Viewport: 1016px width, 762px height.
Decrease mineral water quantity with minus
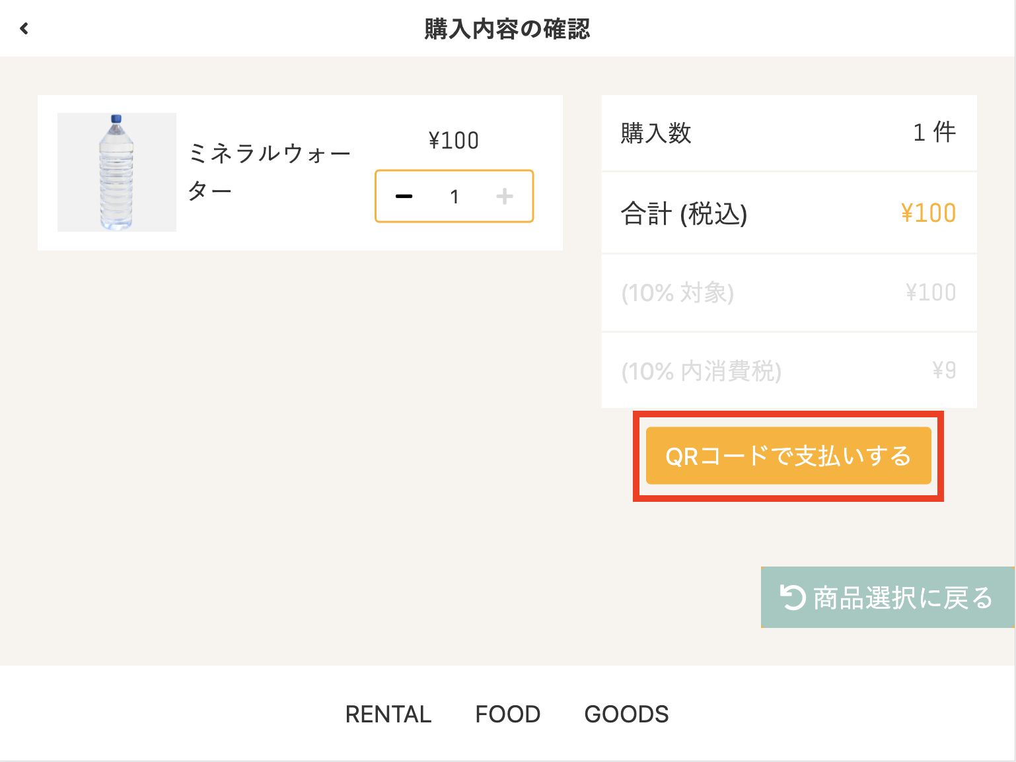404,196
